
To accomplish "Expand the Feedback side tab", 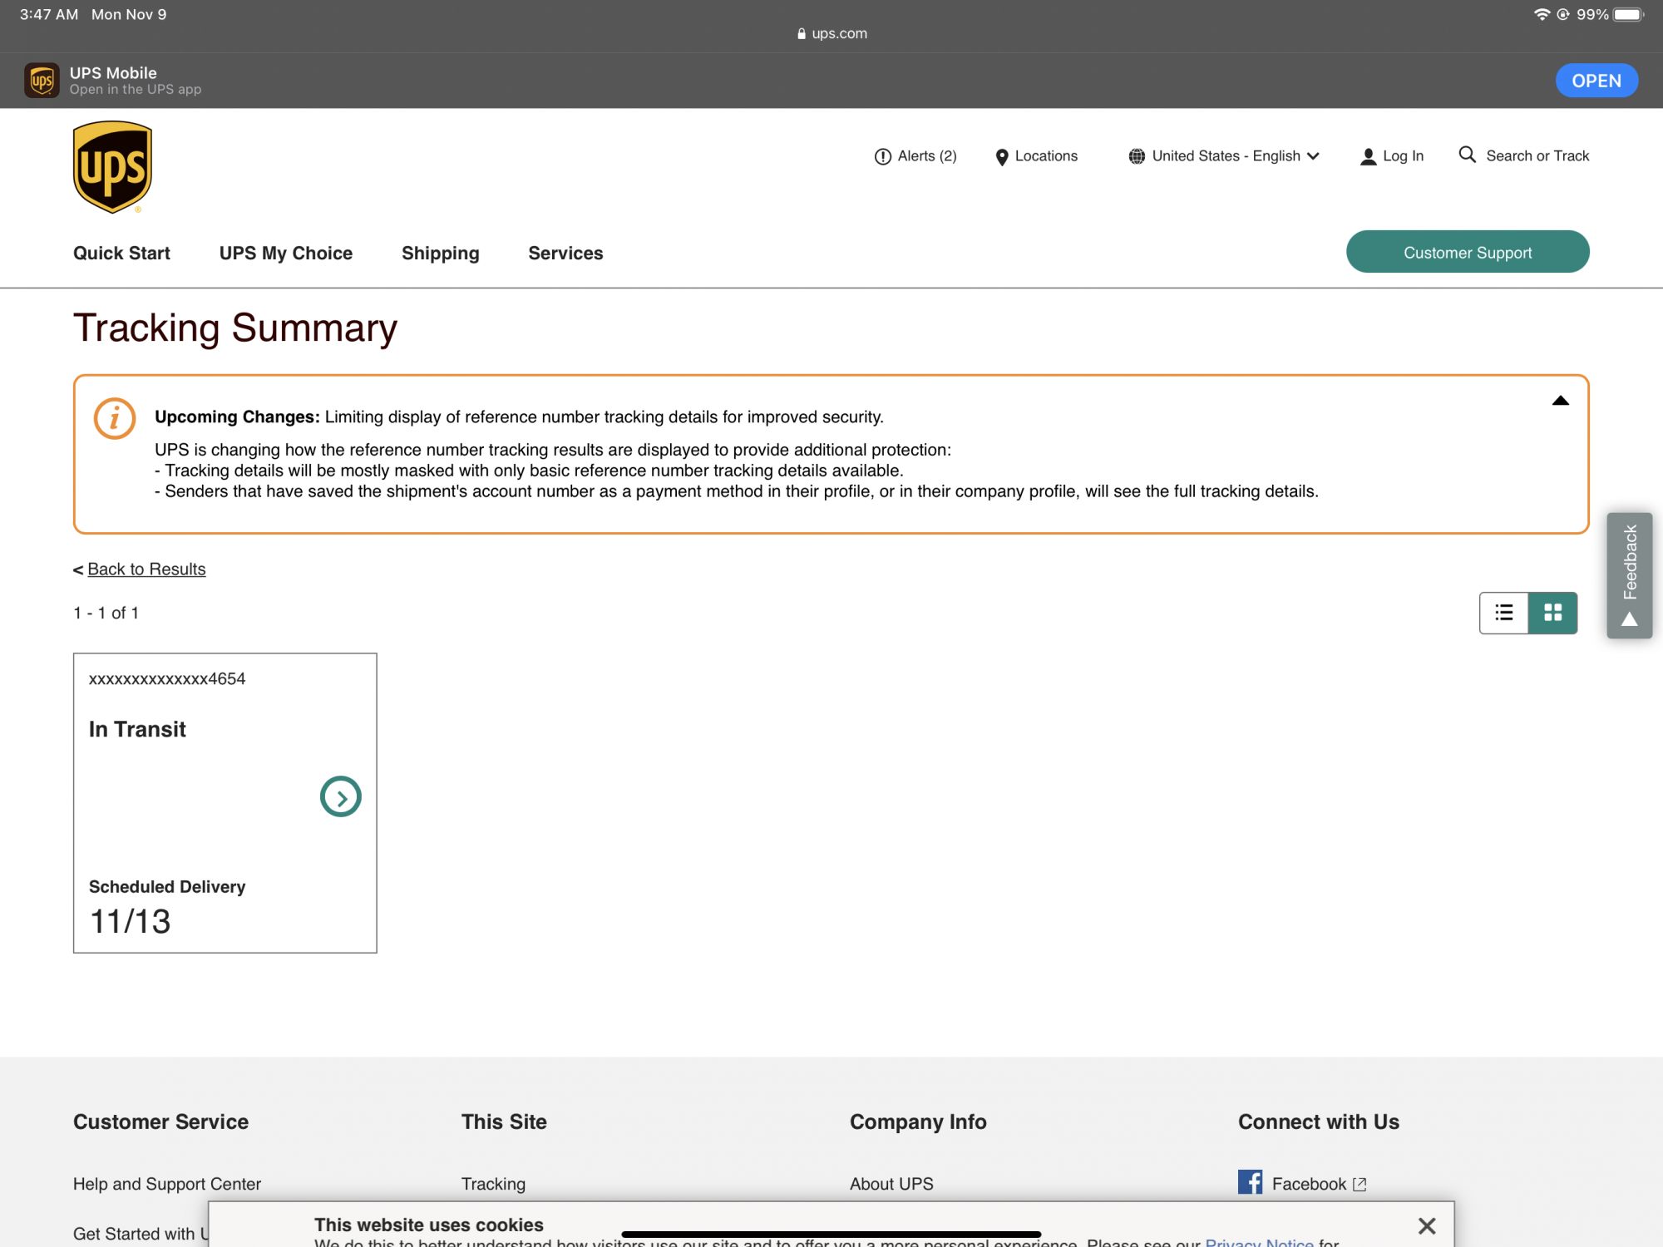I will (x=1629, y=575).
